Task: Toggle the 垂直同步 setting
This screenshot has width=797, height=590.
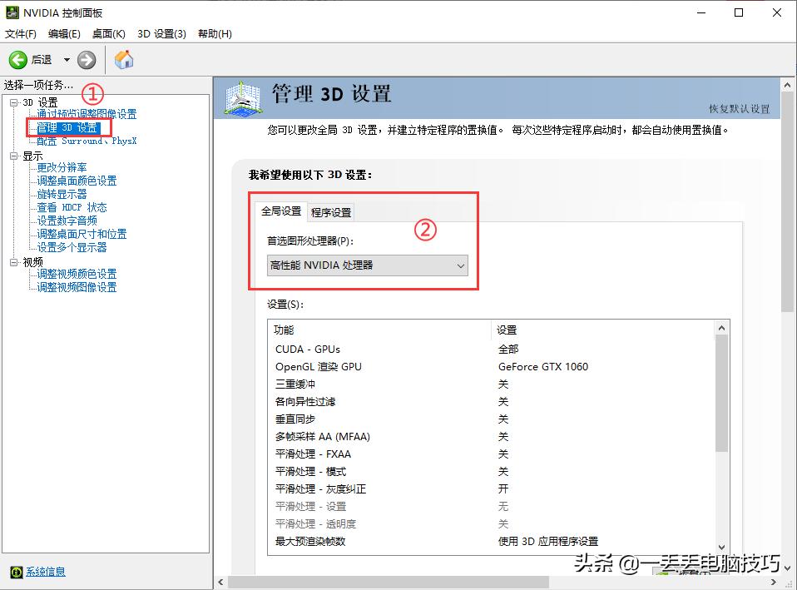Action: pos(503,419)
